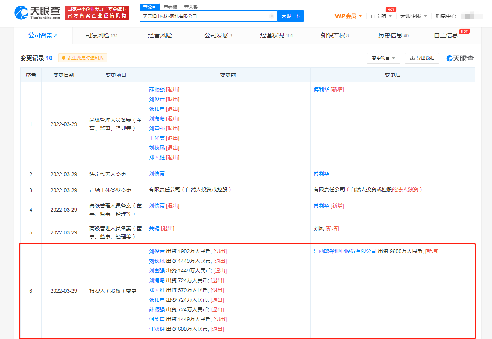The height and width of the screenshot is (339, 492).
Task: Click the official credit institution red banner
Action: click(97, 13)
